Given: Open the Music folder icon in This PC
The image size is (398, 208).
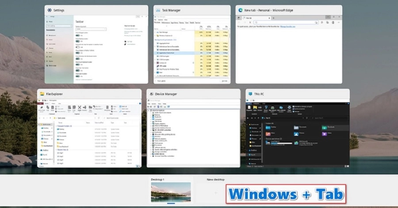Looking at the screenshot, I should click(268, 134).
